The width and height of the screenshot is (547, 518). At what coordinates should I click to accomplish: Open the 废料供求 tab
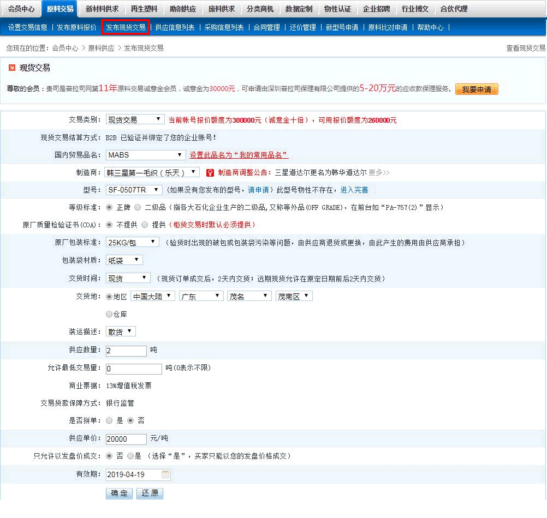[222, 9]
